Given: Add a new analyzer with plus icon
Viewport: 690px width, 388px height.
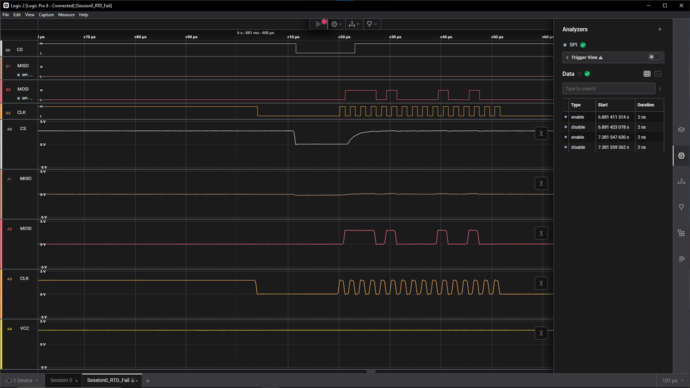Looking at the screenshot, I should point(659,29).
